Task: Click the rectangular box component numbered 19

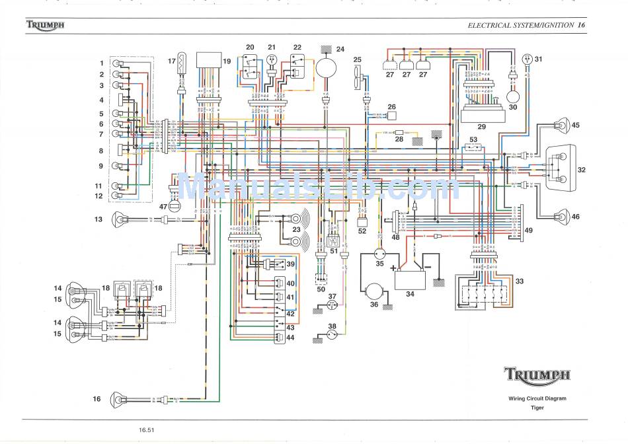Action: [x=209, y=59]
